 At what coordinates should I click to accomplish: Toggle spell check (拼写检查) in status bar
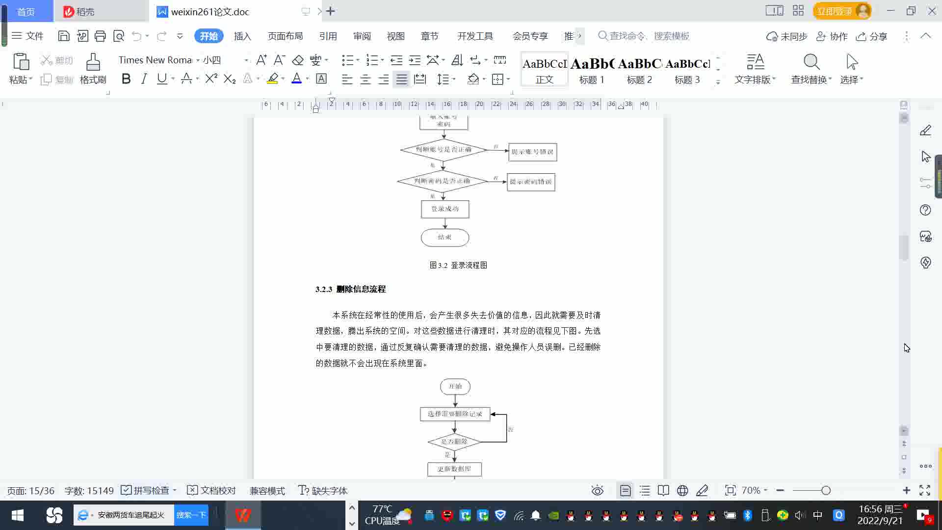click(148, 490)
